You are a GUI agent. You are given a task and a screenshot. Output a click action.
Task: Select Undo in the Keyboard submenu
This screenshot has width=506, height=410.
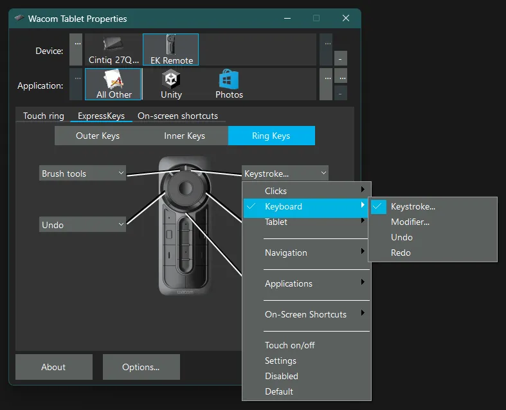tap(433, 237)
